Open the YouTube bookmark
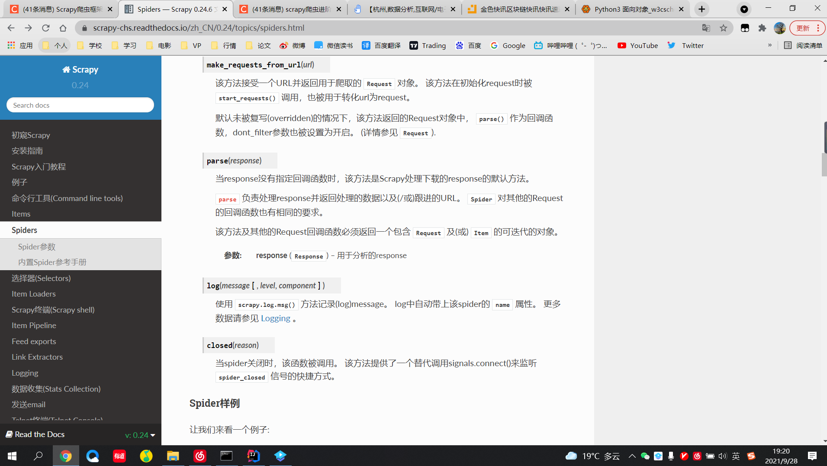The height and width of the screenshot is (466, 827). coord(637,45)
